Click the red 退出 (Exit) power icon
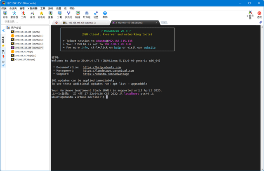The width and height of the screenshot is (264, 171). pyautogui.click(x=259, y=15)
